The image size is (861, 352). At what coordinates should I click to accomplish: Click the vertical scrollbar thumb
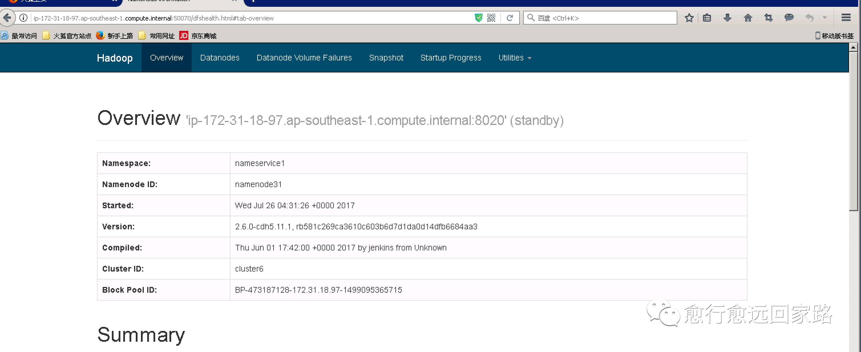pos(853,131)
